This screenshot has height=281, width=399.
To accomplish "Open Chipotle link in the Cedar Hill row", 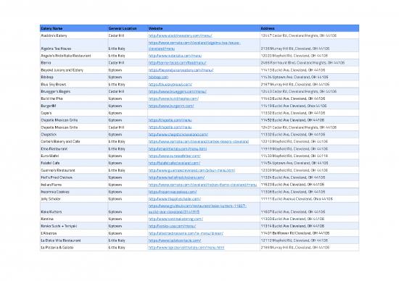I will click(x=170, y=127).
